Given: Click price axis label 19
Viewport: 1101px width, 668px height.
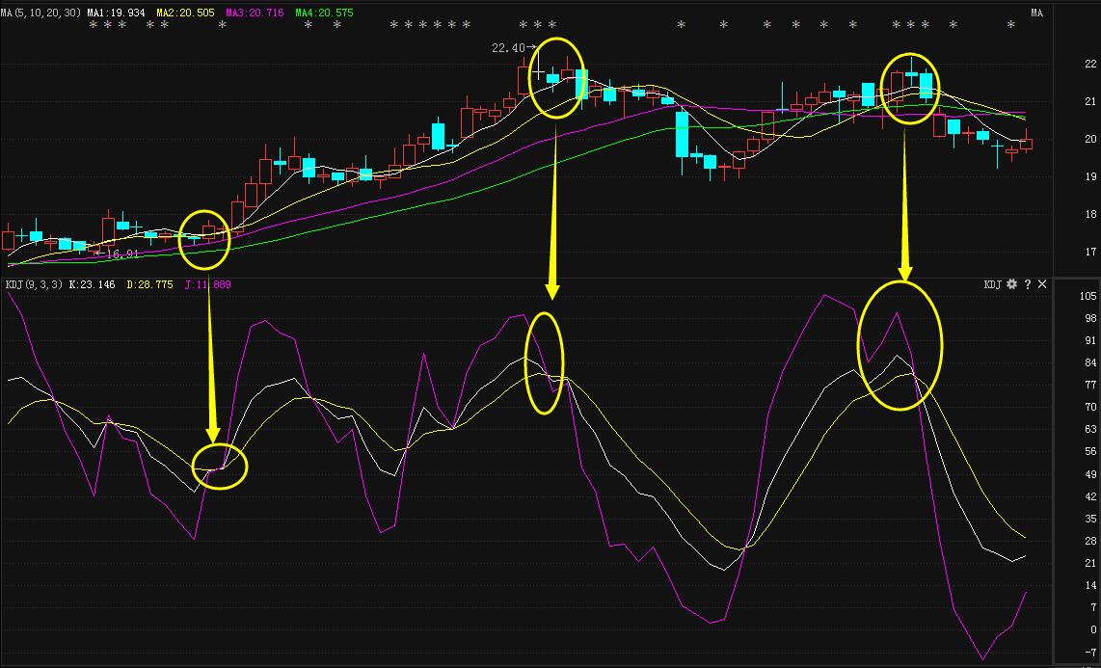Looking at the screenshot, I should 1090,176.
